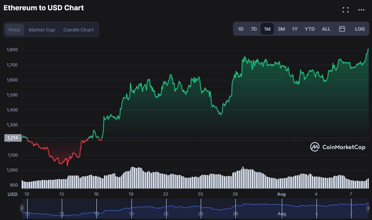This screenshot has width=372, height=220.
Task: Click the Aug marker in navigator timeline
Action: coord(281,214)
